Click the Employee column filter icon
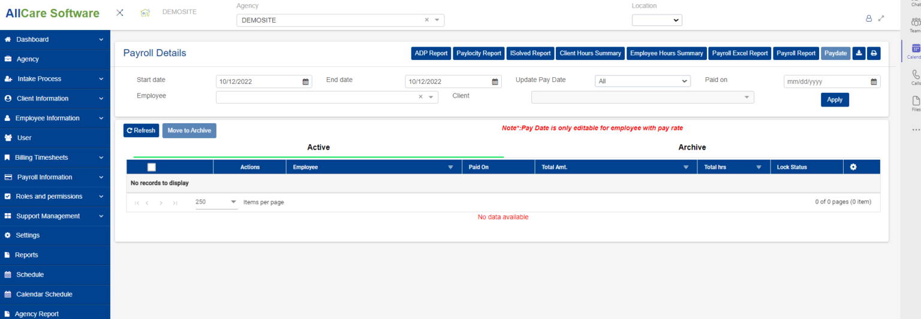The image size is (921, 319). click(451, 168)
